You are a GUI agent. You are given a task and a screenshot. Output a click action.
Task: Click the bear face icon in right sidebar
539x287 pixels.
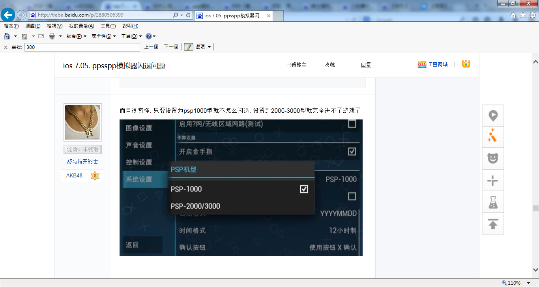[x=493, y=158]
